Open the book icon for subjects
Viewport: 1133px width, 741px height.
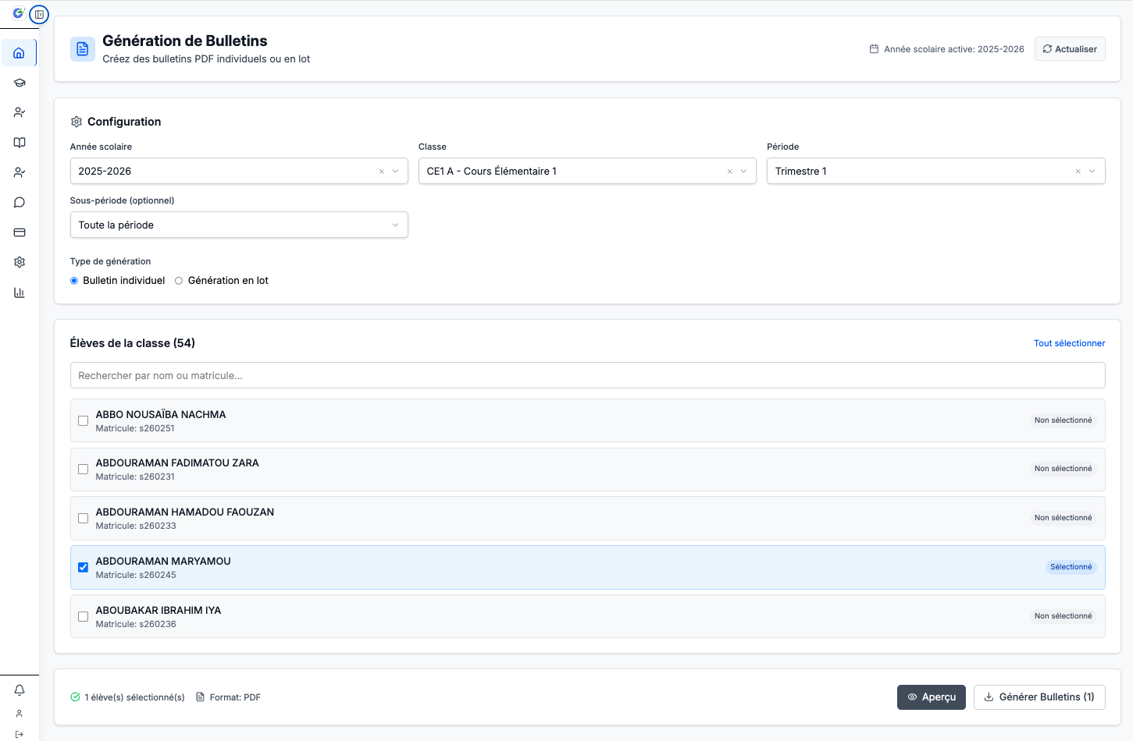tap(19, 142)
